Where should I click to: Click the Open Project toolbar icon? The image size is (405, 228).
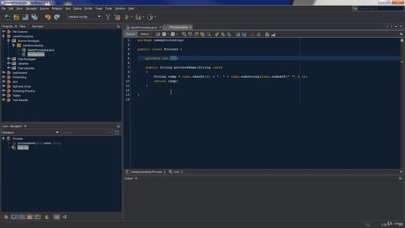coord(25,17)
